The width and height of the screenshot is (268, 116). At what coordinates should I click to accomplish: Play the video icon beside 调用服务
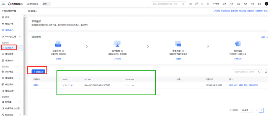[x=122, y=51]
